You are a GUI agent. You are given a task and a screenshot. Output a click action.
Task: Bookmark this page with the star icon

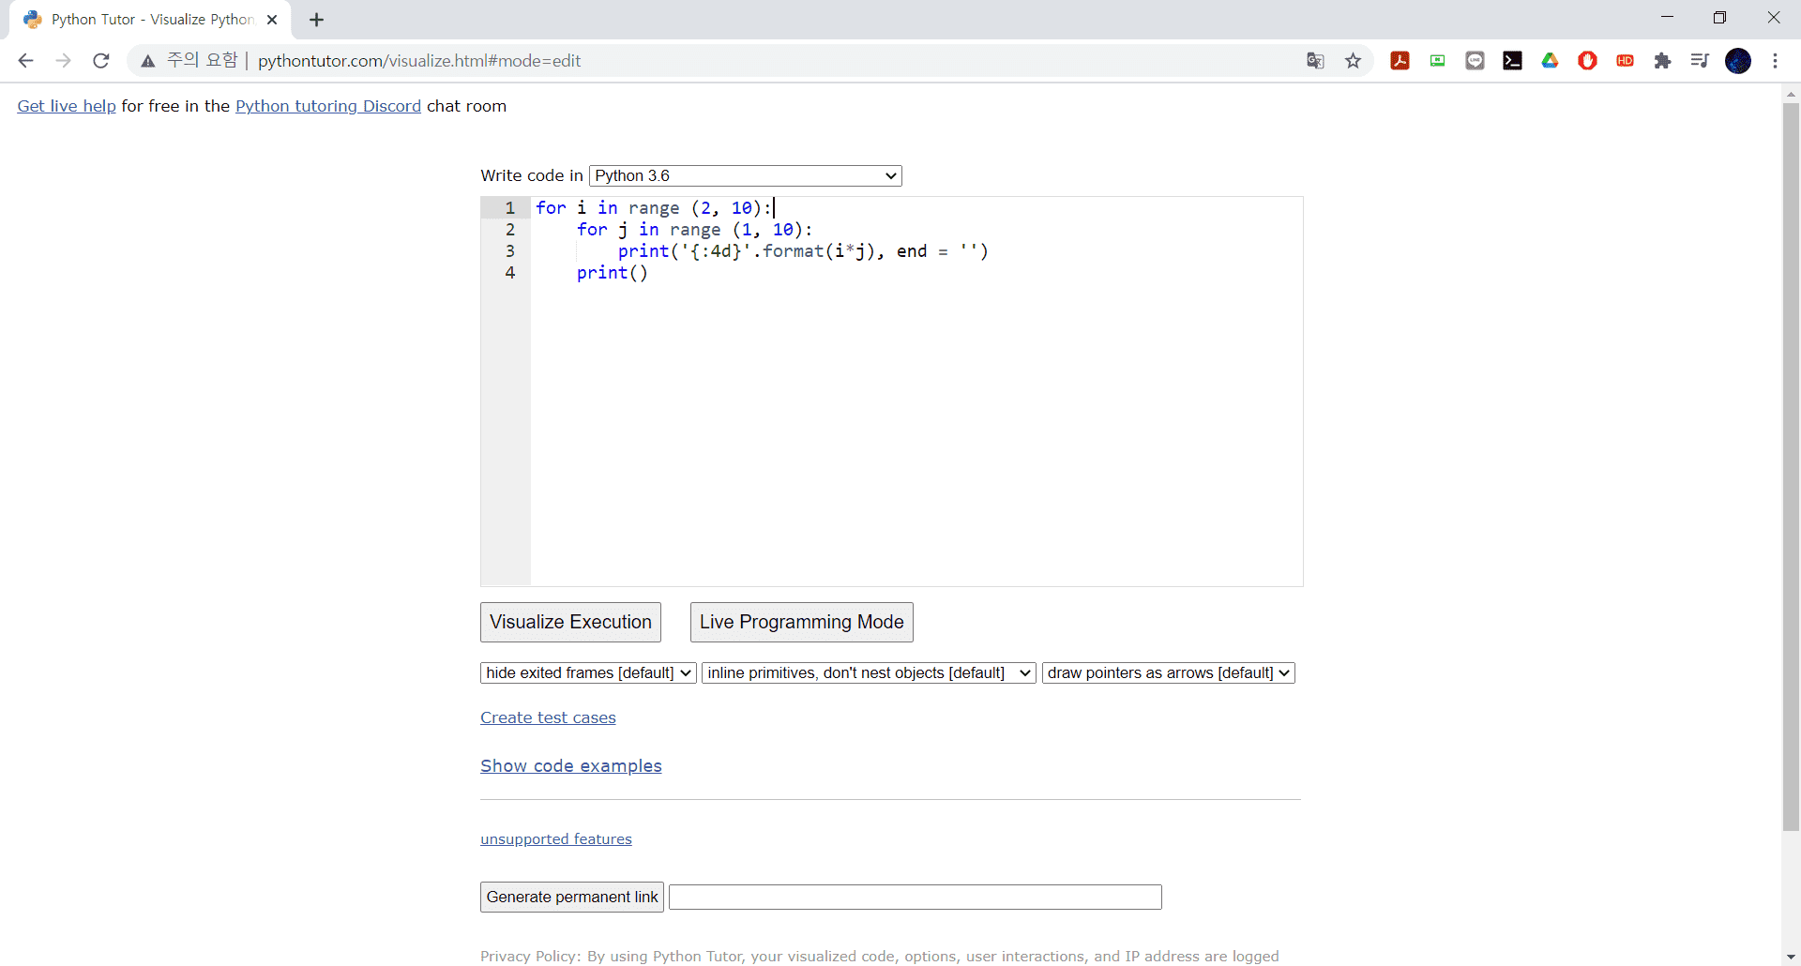point(1353,61)
